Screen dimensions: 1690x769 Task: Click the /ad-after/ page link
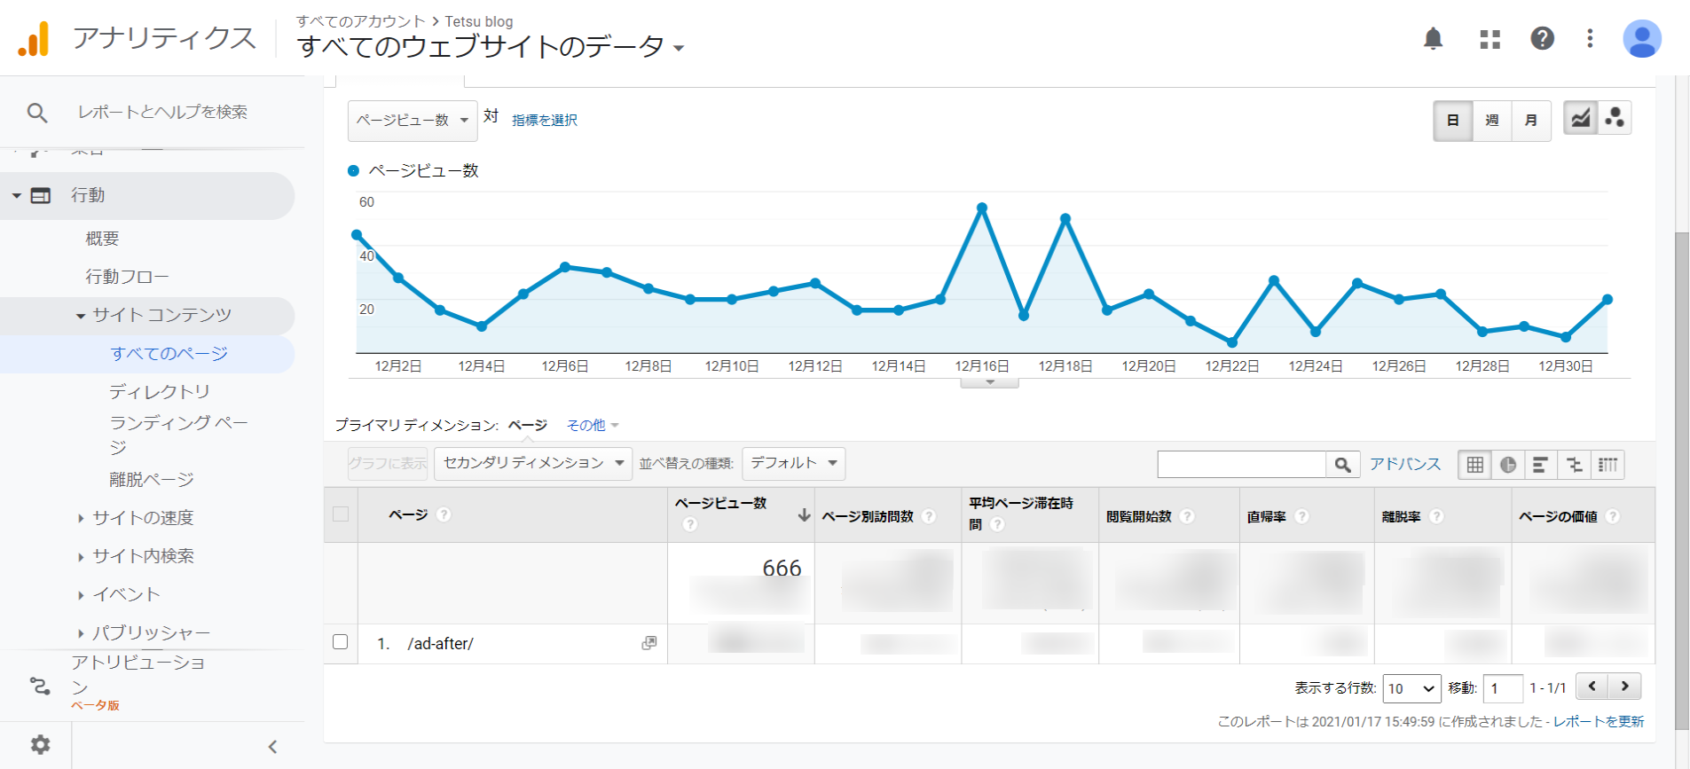pos(440,643)
